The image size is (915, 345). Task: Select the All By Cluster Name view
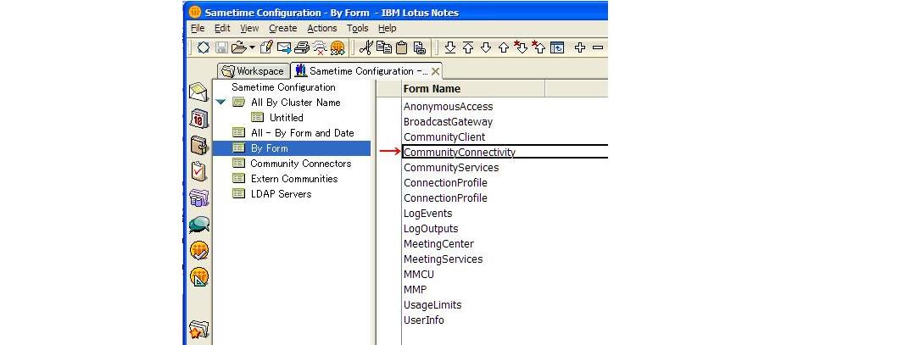[295, 103]
